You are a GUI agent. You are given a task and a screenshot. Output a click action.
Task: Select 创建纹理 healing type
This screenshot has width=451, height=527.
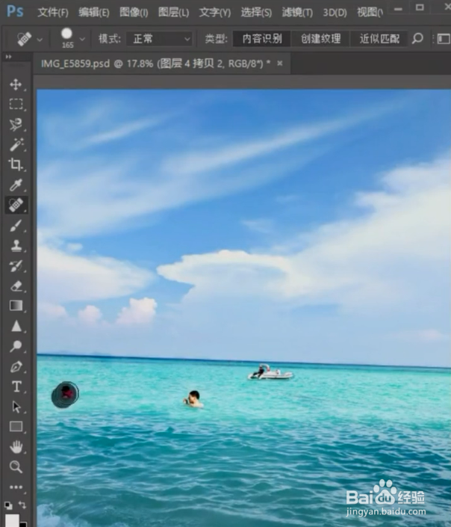(321, 39)
